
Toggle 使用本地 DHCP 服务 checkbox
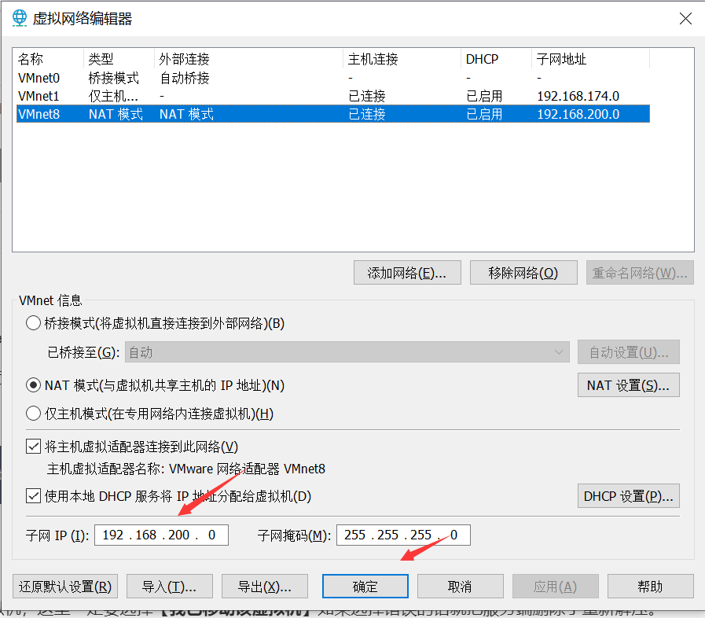pos(33,496)
